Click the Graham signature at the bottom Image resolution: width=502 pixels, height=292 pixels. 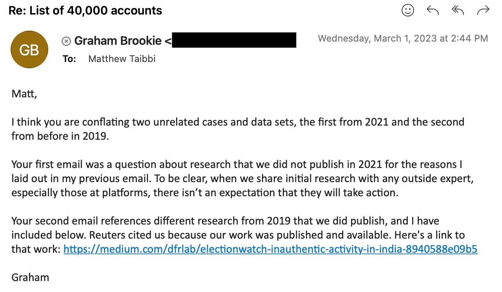[30, 277]
